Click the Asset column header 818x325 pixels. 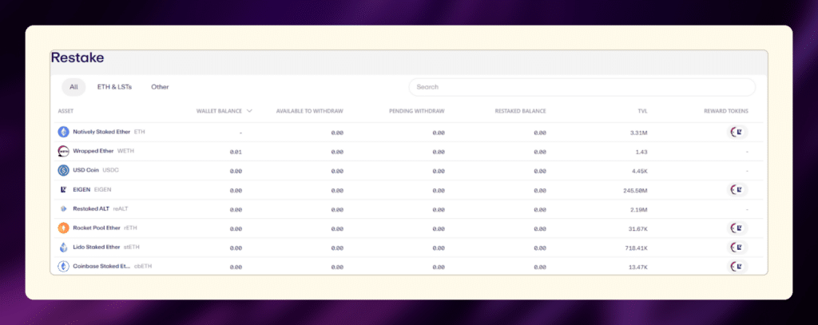pyautogui.click(x=66, y=111)
